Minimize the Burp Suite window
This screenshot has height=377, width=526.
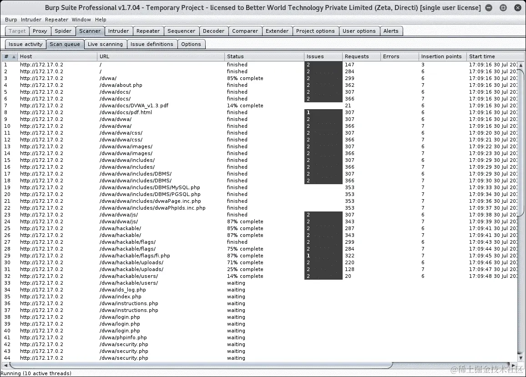(x=489, y=7)
